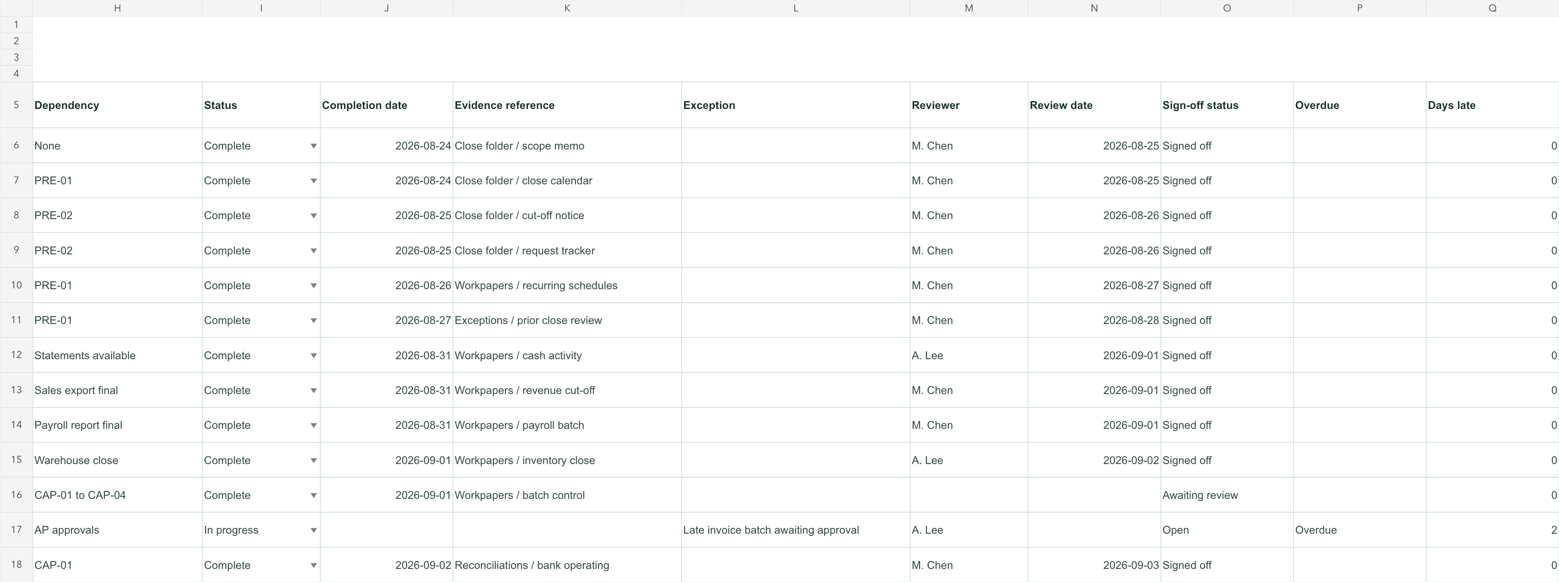
Task: Open Status dropdown in row 18
Action: point(313,566)
